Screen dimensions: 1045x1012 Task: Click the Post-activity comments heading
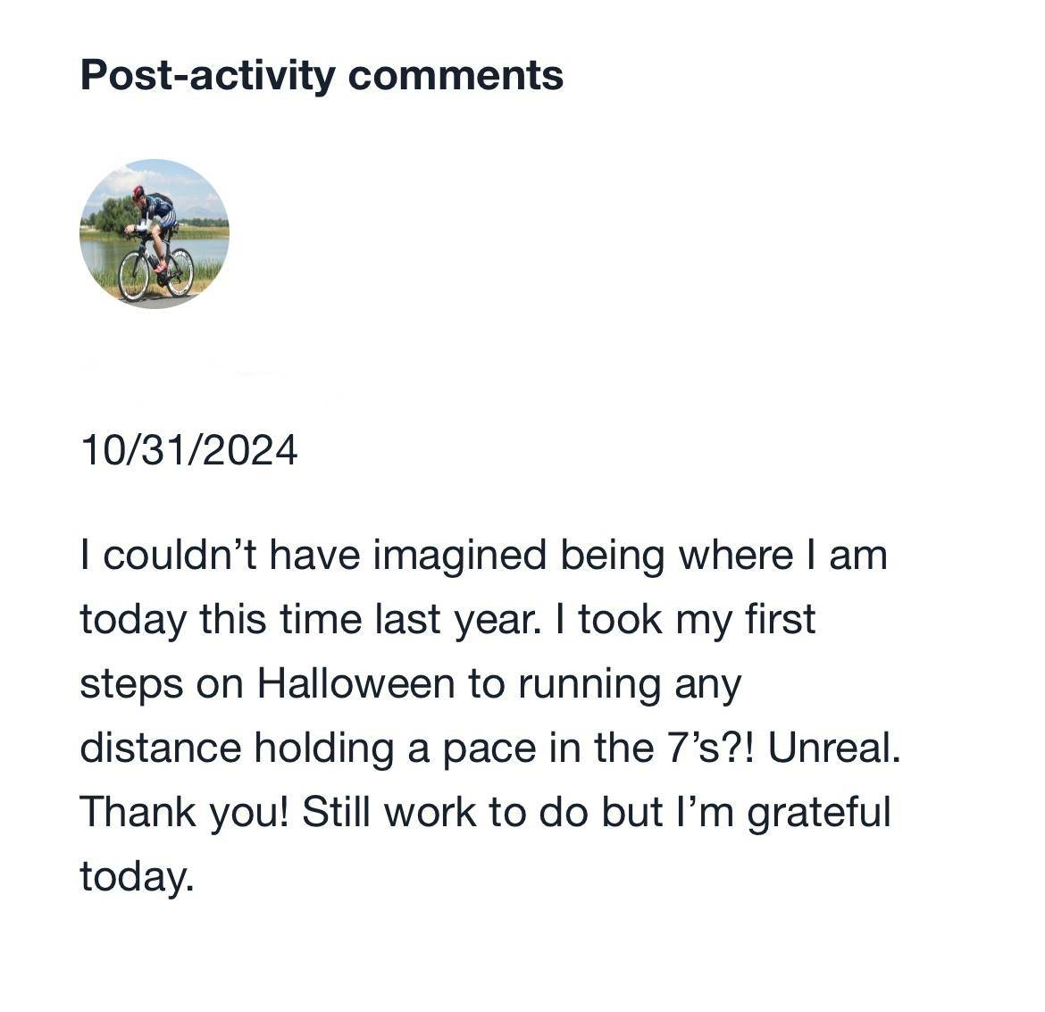(x=322, y=76)
